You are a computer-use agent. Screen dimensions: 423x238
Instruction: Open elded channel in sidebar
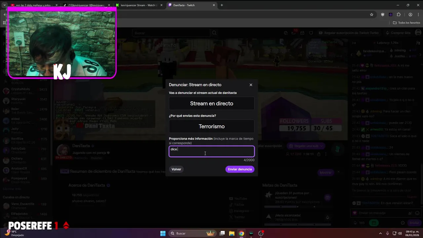click(x=26, y=121)
